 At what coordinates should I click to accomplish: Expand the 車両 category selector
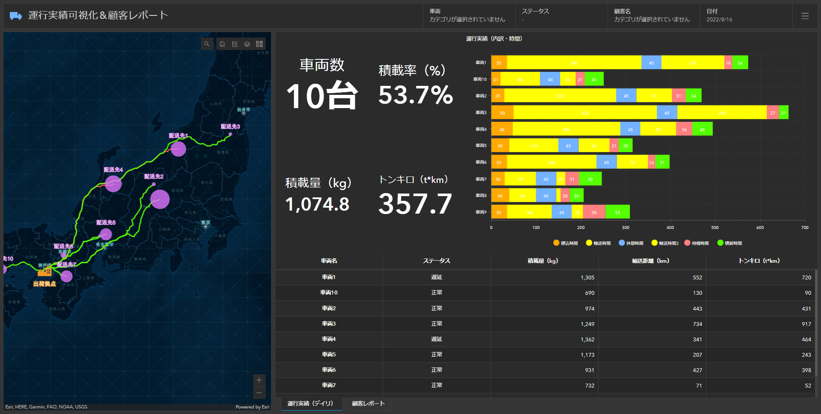point(469,16)
